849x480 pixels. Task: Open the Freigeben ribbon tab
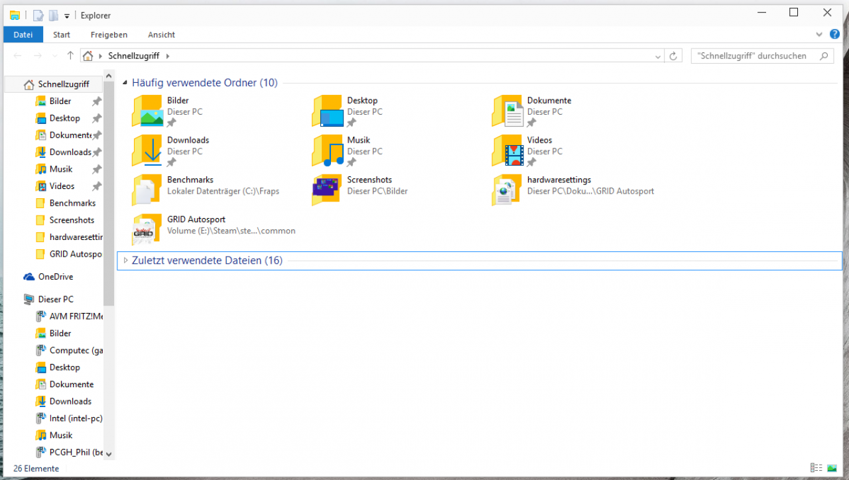click(109, 34)
